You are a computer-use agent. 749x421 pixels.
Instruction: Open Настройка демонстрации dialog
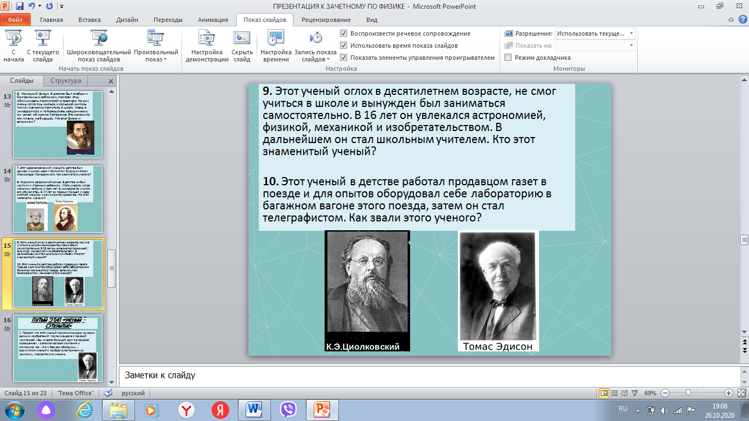click(x=207, y=46)
